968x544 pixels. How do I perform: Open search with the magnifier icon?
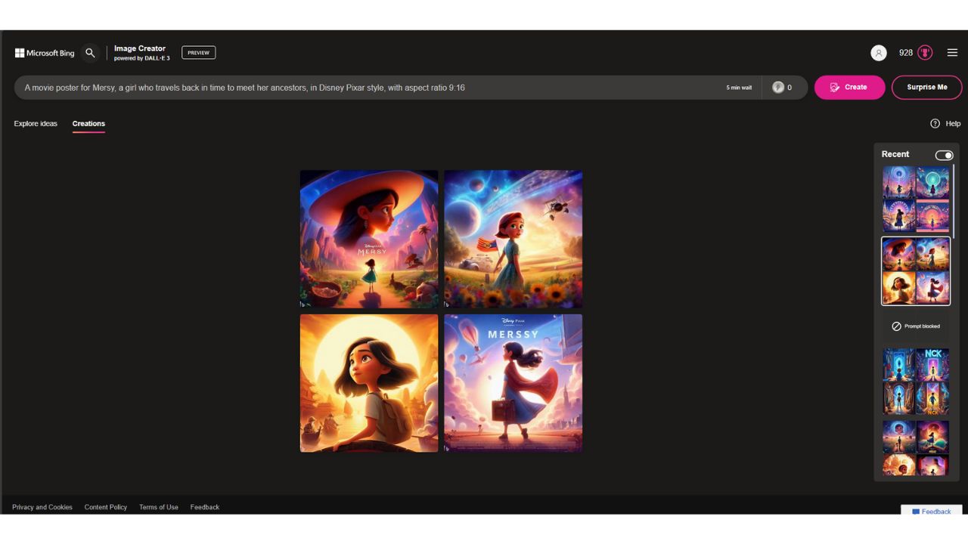90,53
